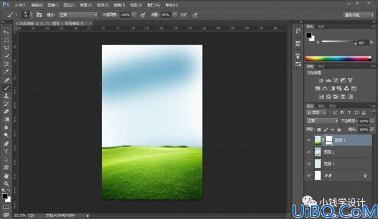Add a Brightness/Contrast adjustment
This screenshot has height=219, width=378.
[321, 80]
